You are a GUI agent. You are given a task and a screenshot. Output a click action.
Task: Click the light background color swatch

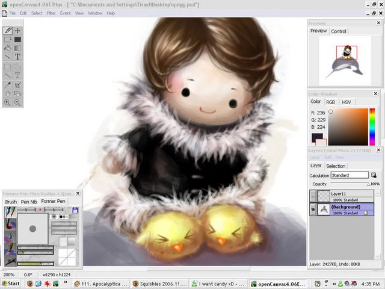coord(321,142)
